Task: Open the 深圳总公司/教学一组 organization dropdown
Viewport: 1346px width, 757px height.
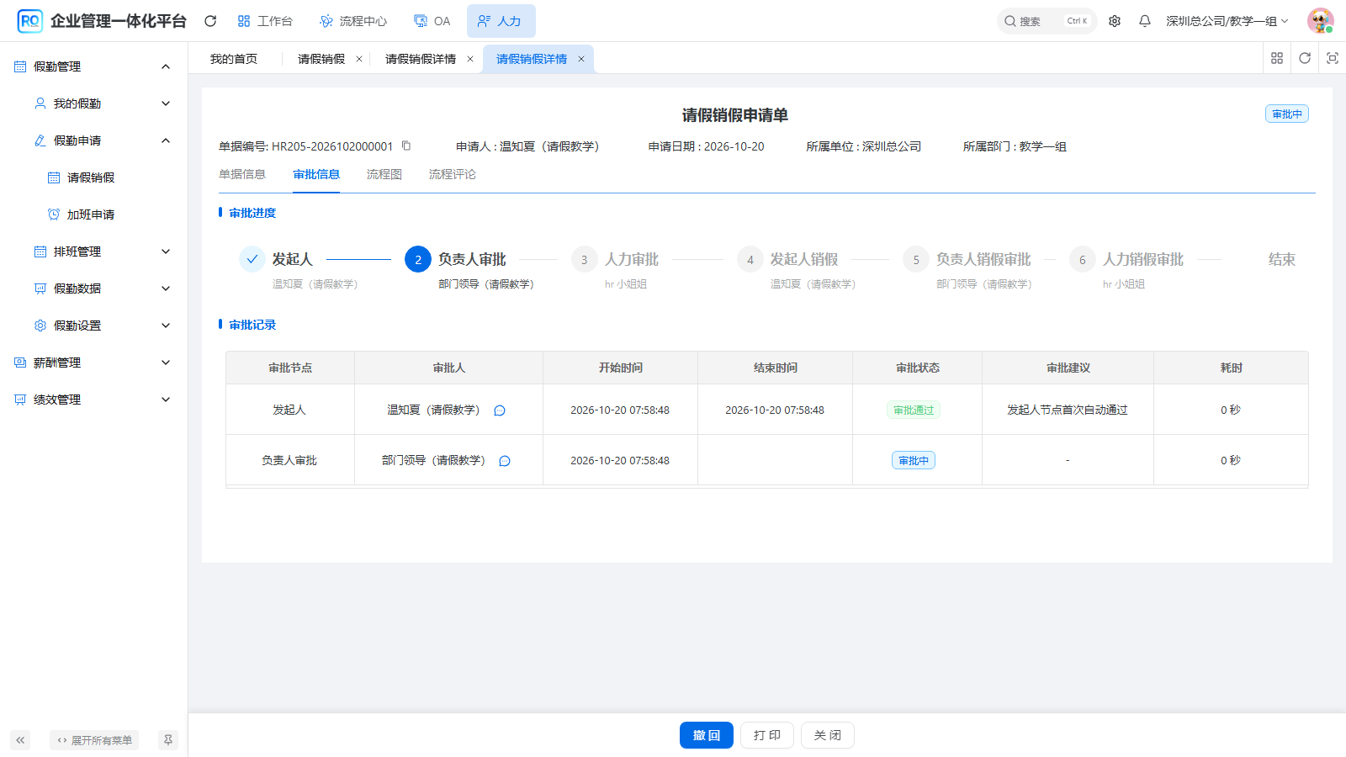Action: coord(1227,21)
